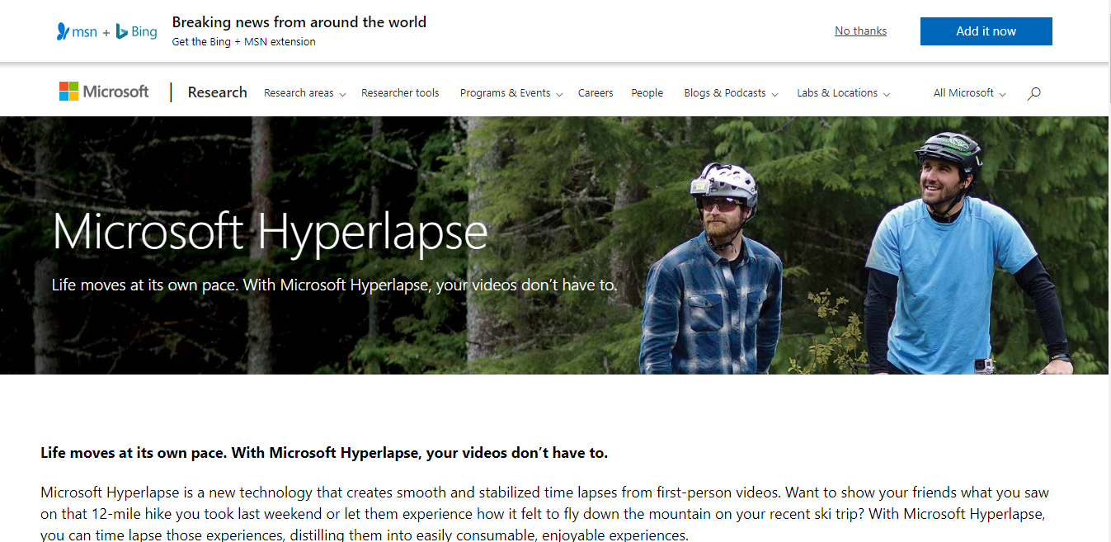
Task: Open the All Microsoft dropdown
Action: coord(969,93)
